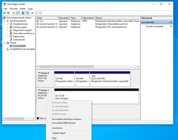Expand the Eseménynapló node
This screenshot has width=178, height=140.
(7, 27)
